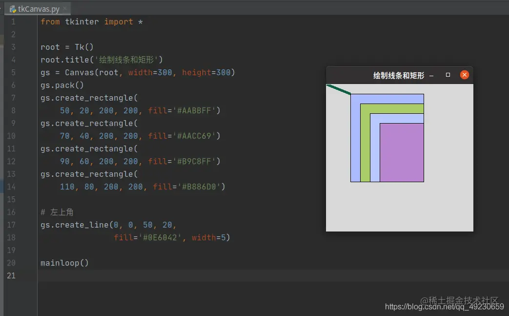Click the '110, 80, 200, 200' coordinates
Viewport: 509px width, 316px height.
(x=102, y=187)
